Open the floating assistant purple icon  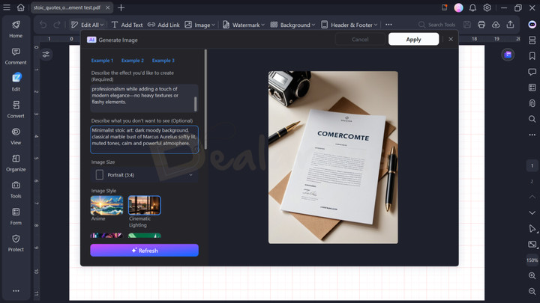point(508,55)
